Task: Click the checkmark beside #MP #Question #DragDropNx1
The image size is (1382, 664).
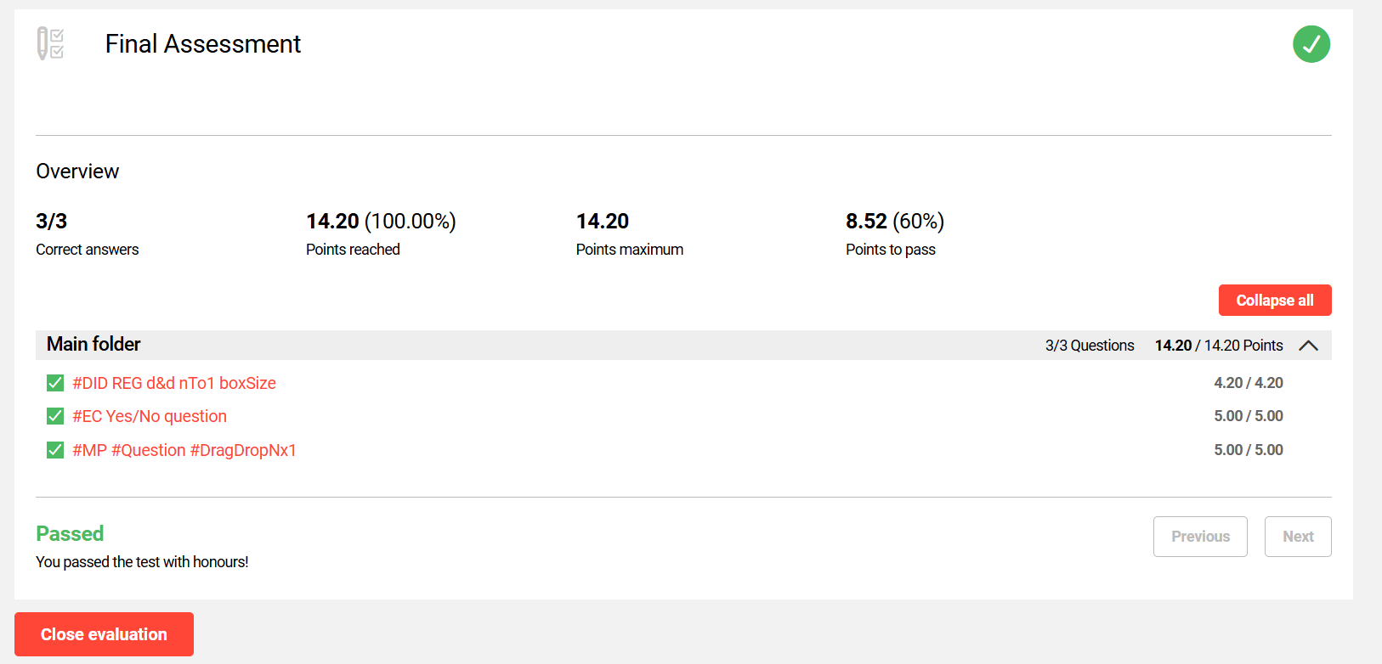Action: coord(55,450)
